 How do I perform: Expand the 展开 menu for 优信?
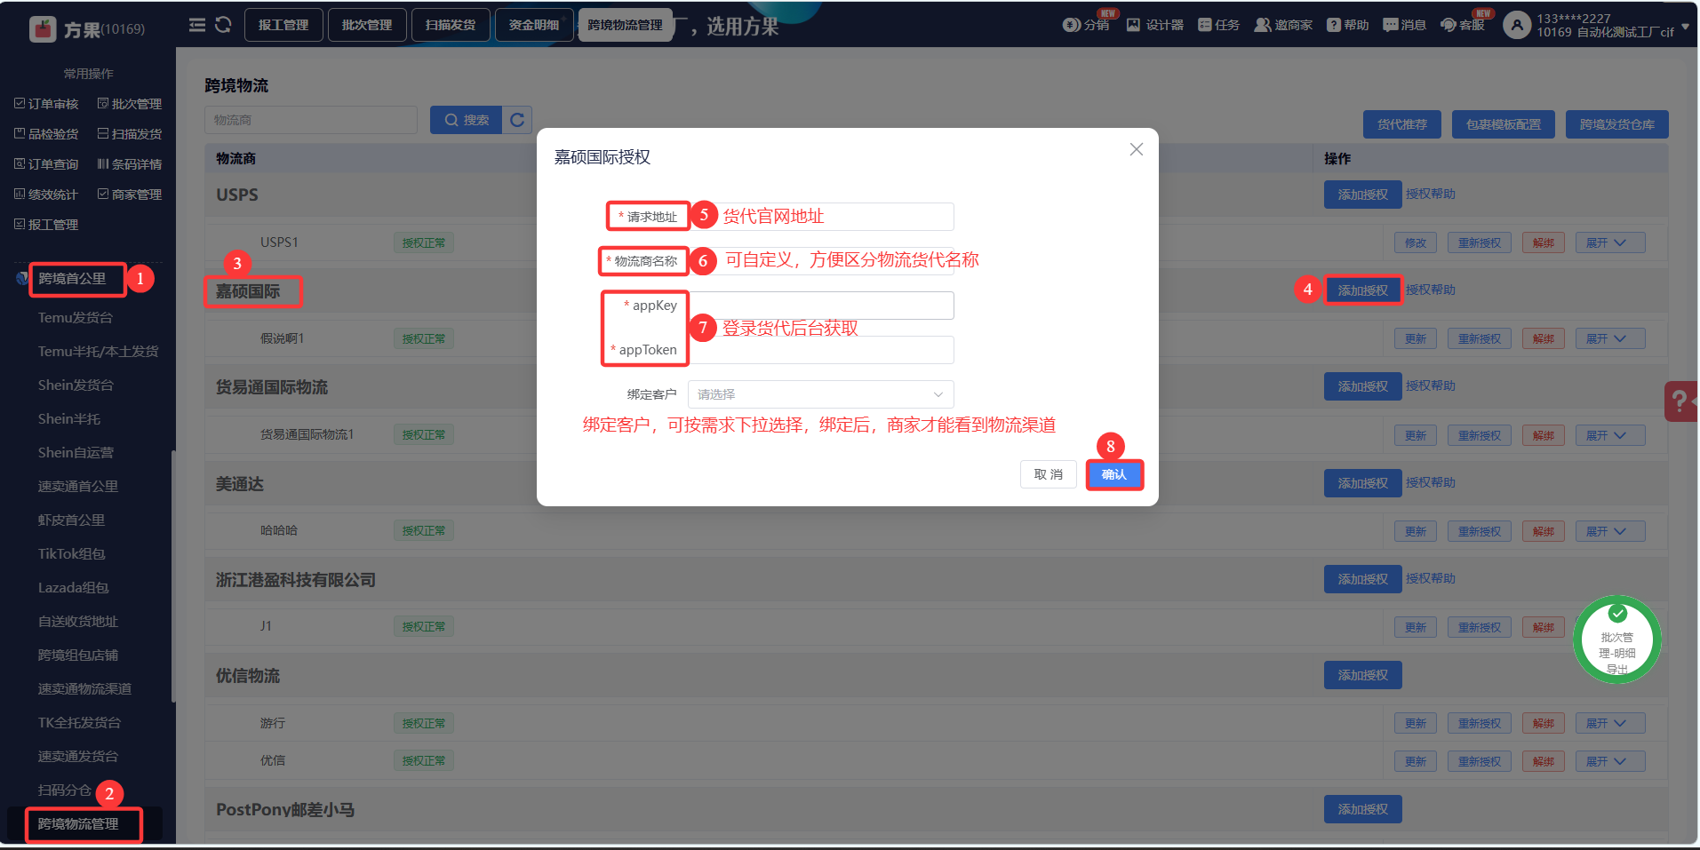[x=1609, y=761]
